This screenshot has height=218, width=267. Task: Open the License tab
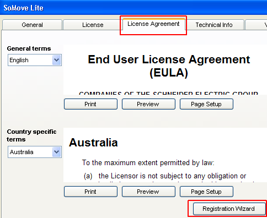(93, 25)
